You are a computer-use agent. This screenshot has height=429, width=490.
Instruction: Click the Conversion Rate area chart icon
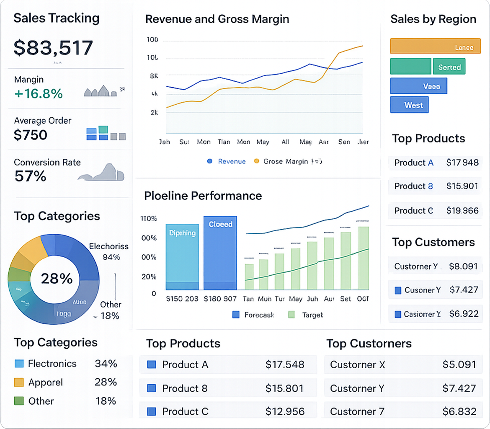[x=101, y=173]
